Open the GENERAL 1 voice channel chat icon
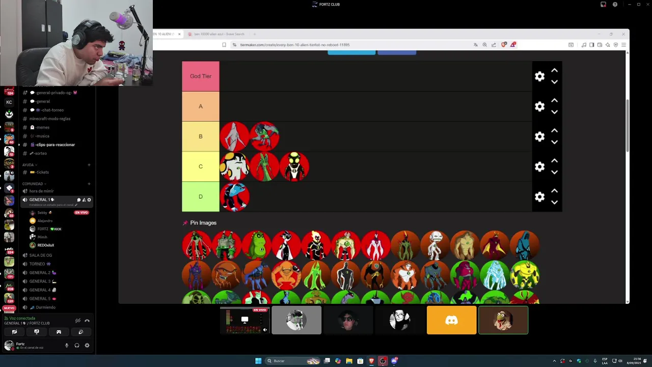 [x=78, y=200]
